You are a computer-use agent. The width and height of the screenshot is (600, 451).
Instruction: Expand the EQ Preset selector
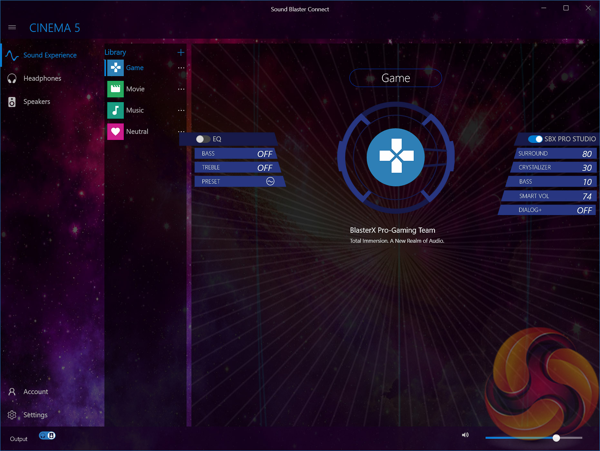(270, 181)
